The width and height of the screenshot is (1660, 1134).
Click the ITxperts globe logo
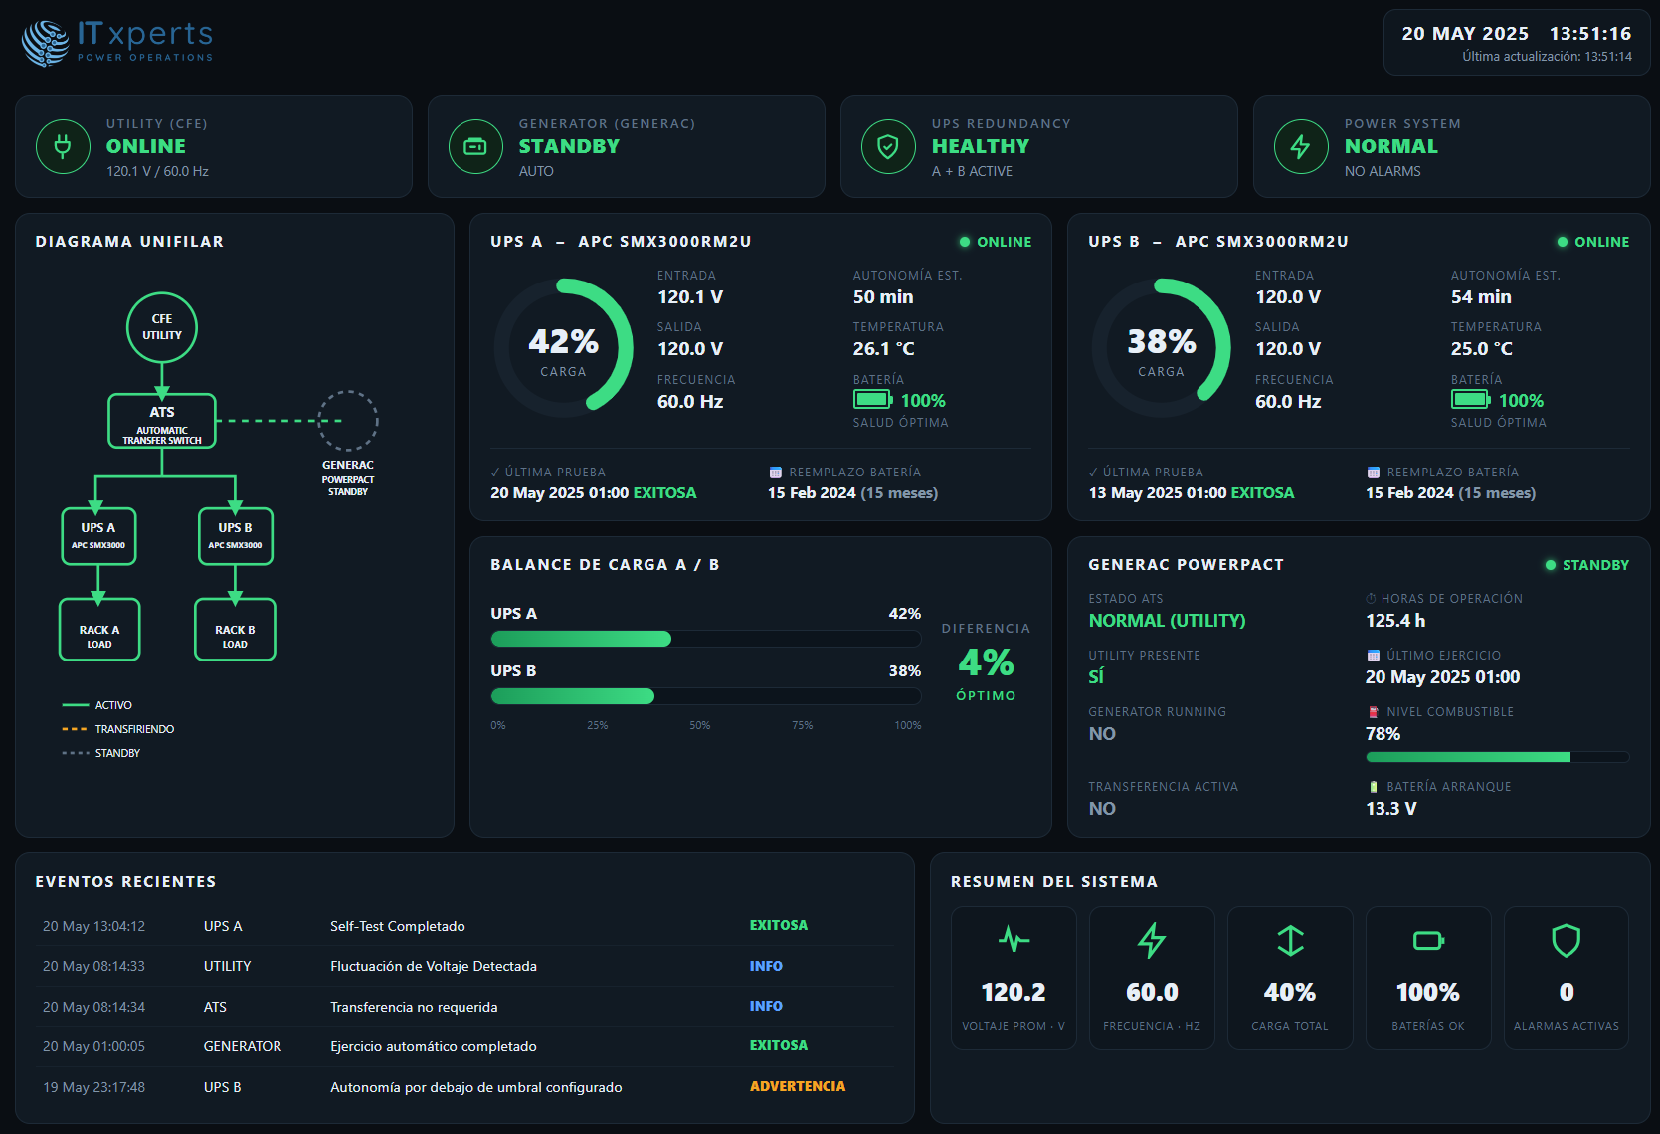click(x=46, y=44)
